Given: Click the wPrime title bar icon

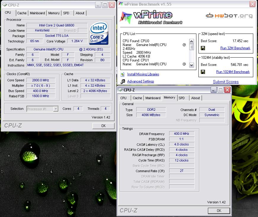Looking at the screenshot, I should (121, 4).
